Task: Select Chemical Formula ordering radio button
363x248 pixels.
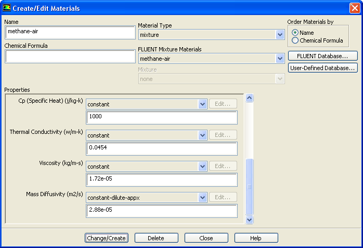Action: [x=295, y=40]
